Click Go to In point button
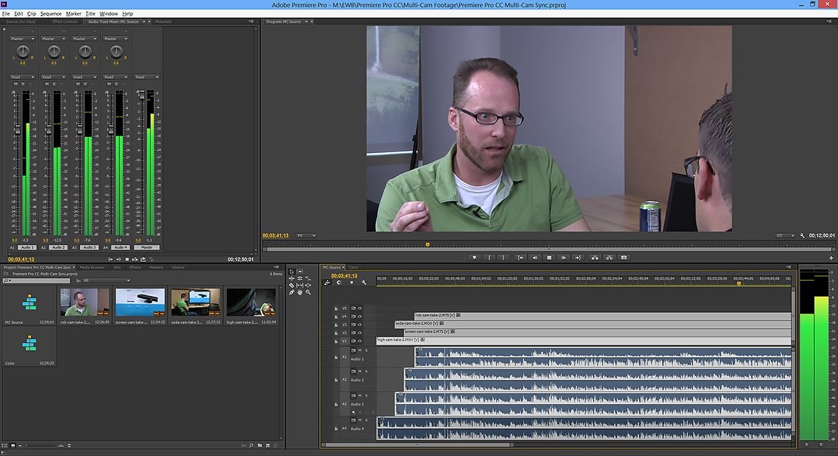The height and width of the screenshot is (456, 838). coord(520,257)
